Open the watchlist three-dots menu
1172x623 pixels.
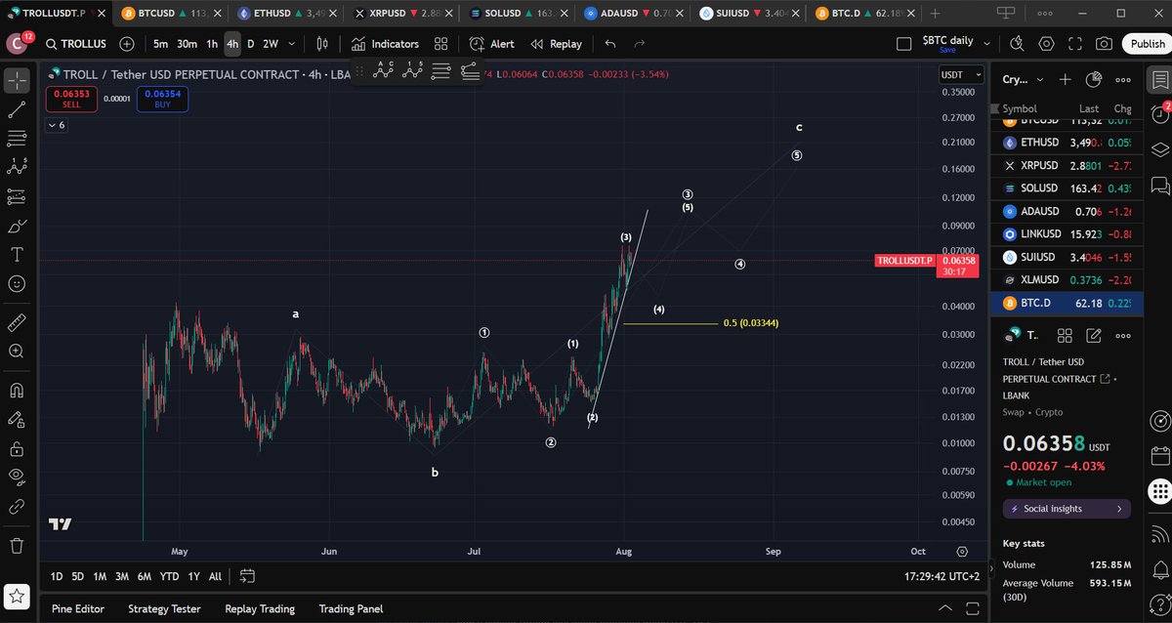click(x=1123, y=80)
